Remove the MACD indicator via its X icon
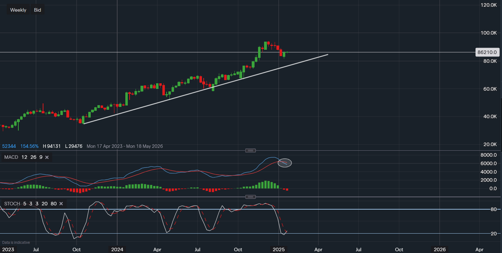The width and height of the screenshot is (502, 253). [x=47, y=157]
